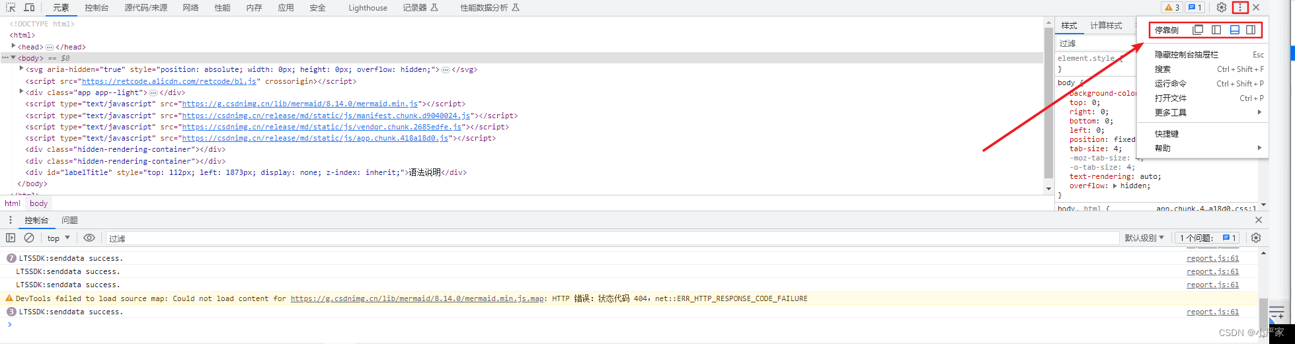Open the 安全 tab

click(317, 8)
